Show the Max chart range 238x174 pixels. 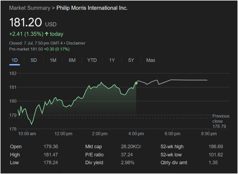point(151,60)
